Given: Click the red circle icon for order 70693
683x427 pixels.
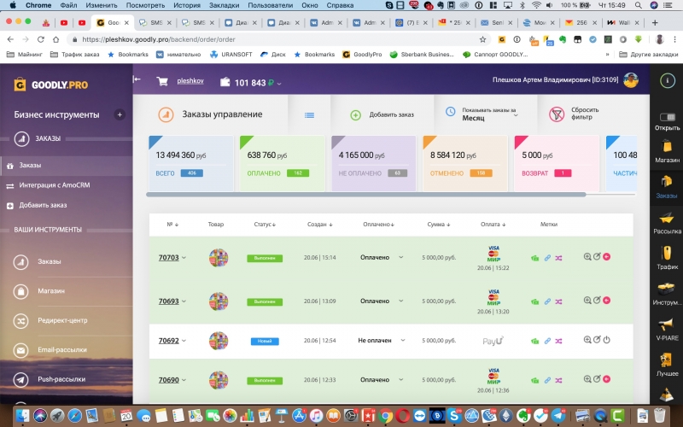Looking at the screenshot, I should [x=606, y=301].
